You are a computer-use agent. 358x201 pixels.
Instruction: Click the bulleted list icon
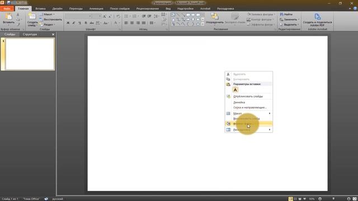(127, 16)
